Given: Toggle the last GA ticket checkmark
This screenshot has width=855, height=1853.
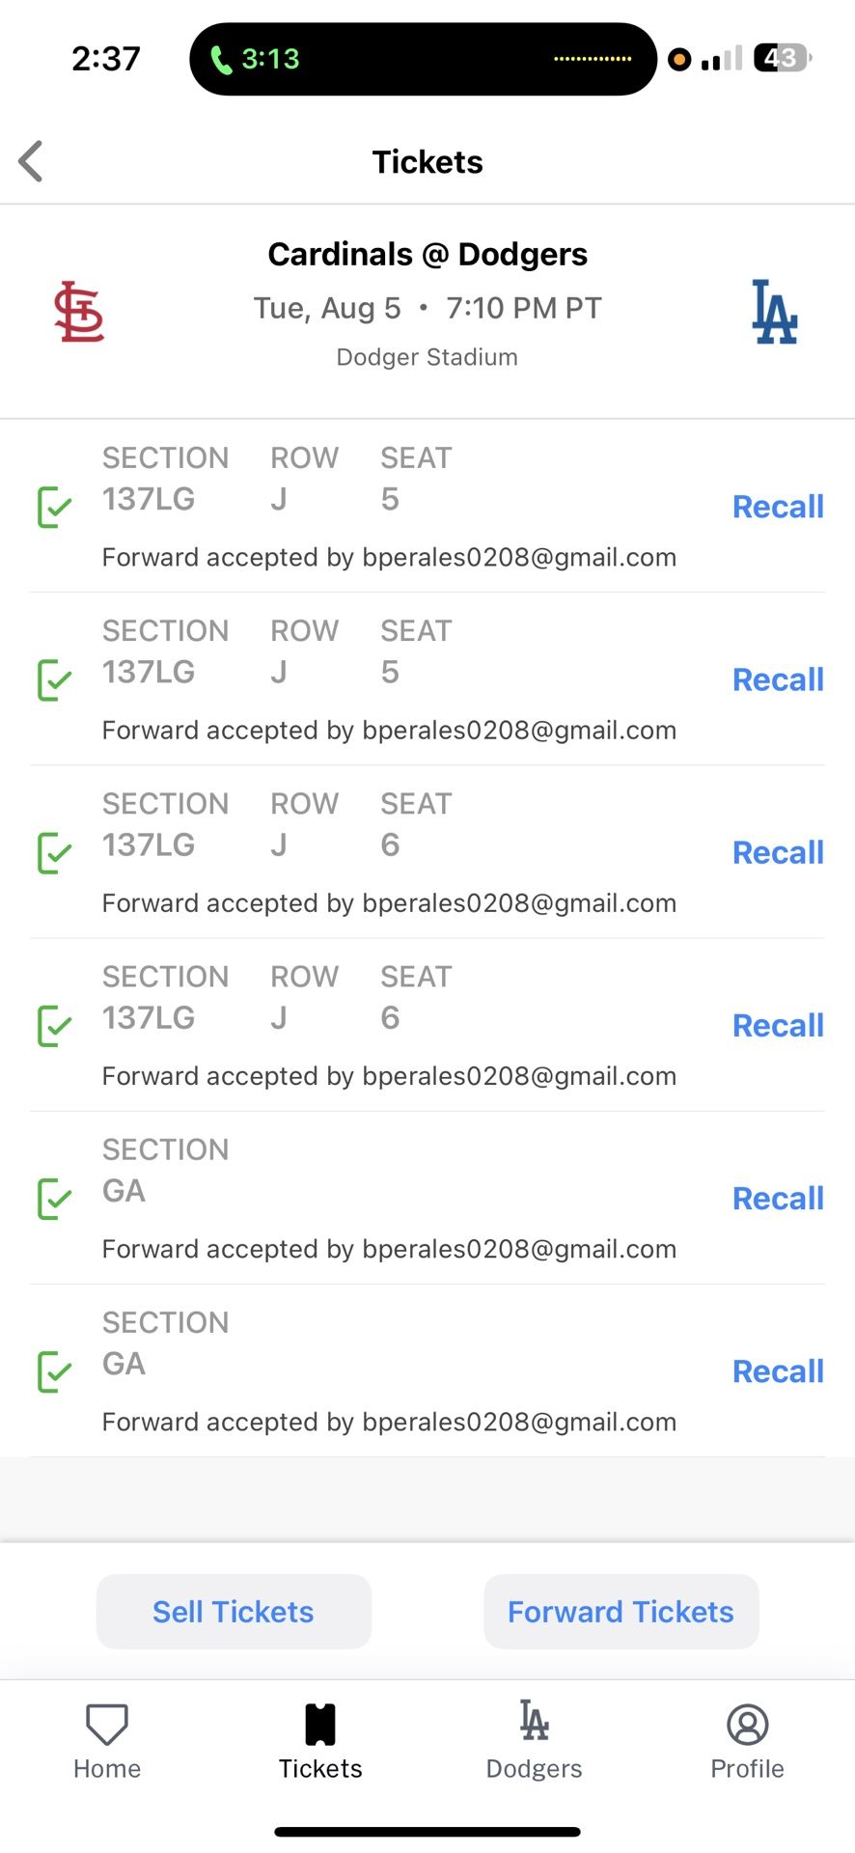Looking at the screenshot, I should pos(54,1371).
